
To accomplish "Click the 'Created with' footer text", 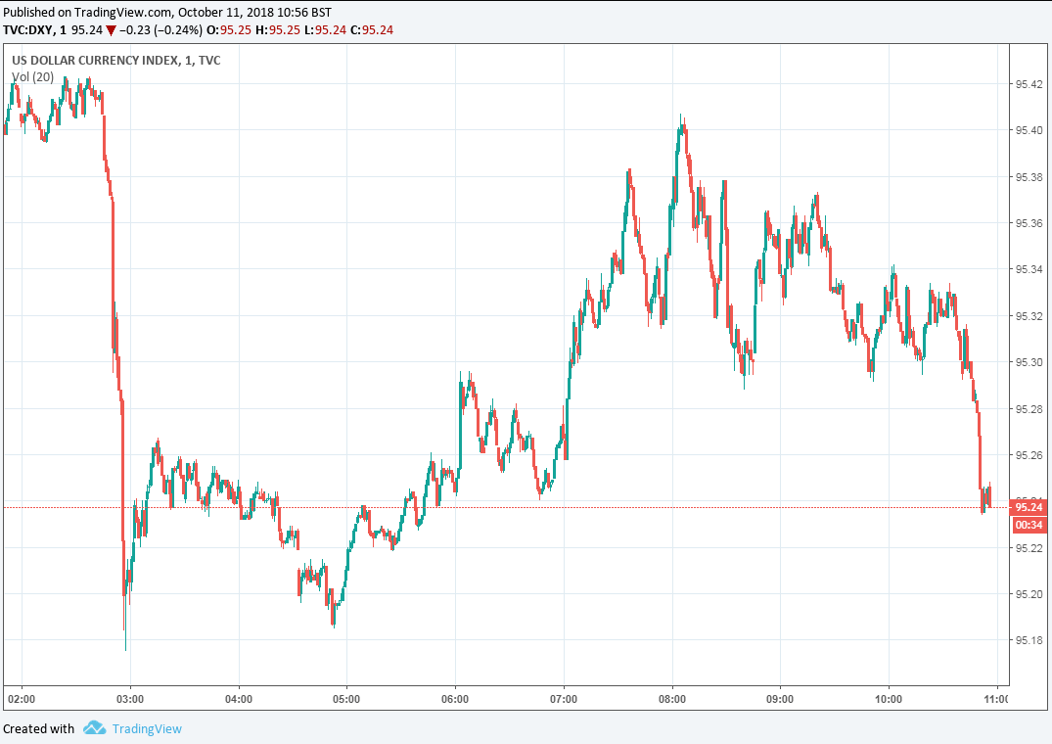I will [x=38, y=728].
